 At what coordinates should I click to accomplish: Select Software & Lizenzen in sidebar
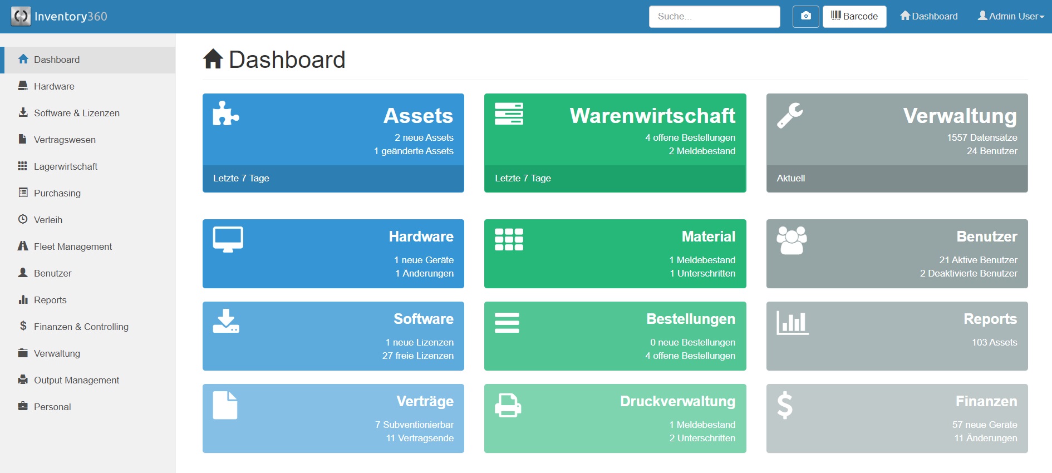tap(76, 113)
